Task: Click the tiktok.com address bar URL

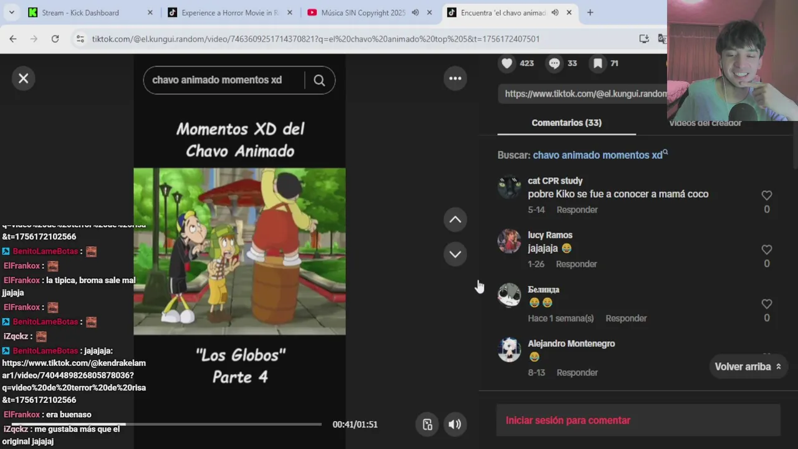Action: pyautogui.click(x=315, y=39)
